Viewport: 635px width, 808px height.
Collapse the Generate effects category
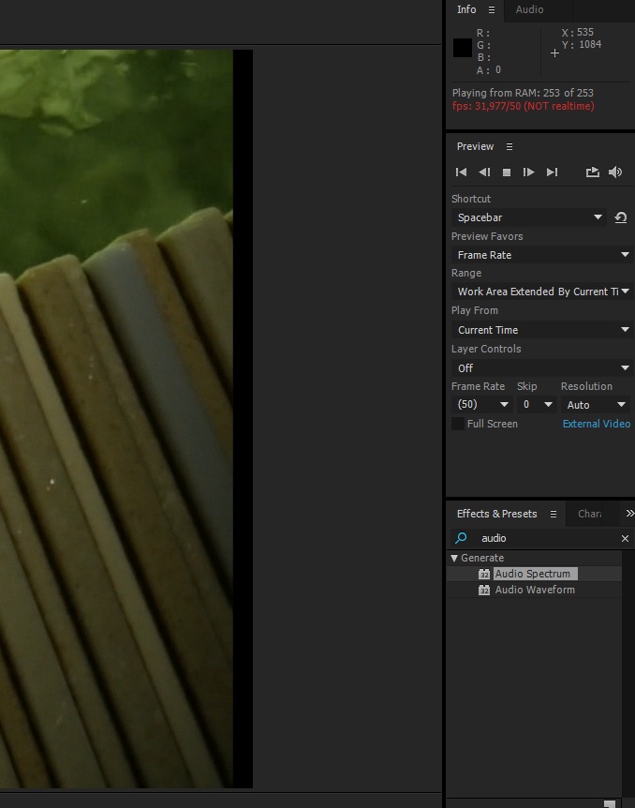click(x=454, y=558)
